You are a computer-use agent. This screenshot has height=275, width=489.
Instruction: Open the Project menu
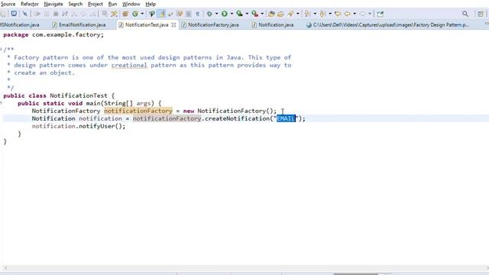(x=95, y=4)
